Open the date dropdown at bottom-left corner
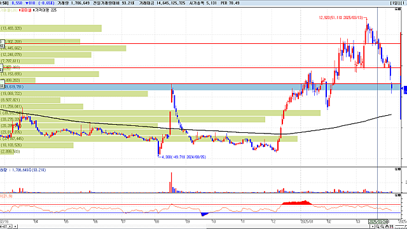Viewport: 407px width, 229px height. point(6,226)
